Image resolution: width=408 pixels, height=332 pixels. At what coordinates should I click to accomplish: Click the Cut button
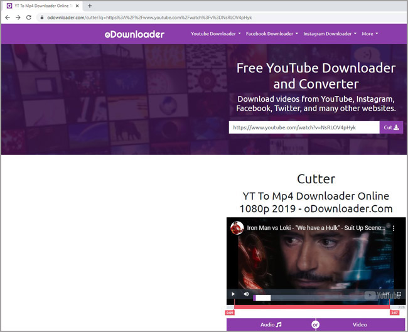coord(391,127)
